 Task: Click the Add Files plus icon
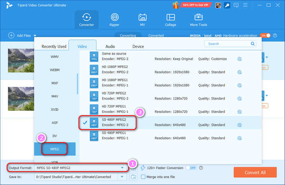(11, 35)
